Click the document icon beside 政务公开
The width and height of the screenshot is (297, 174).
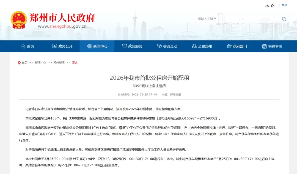pyautogui.click(x=54, y=46)
